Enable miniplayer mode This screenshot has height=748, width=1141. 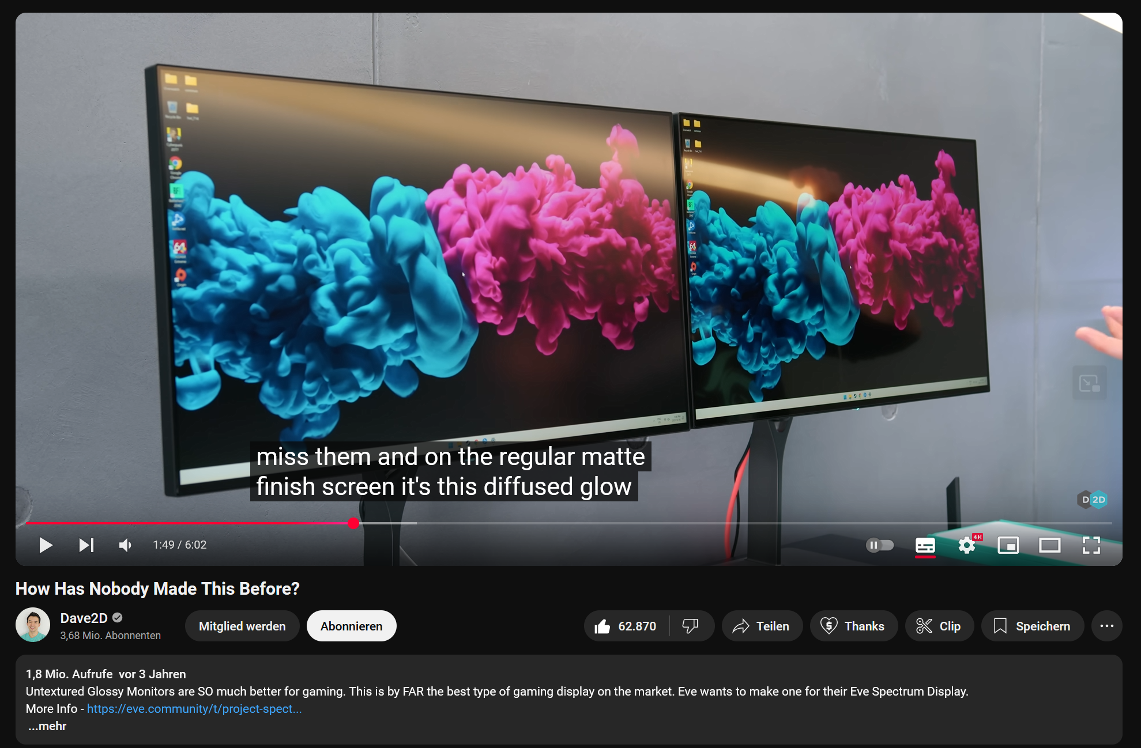pyautogui.click(x=1008, y=545)
